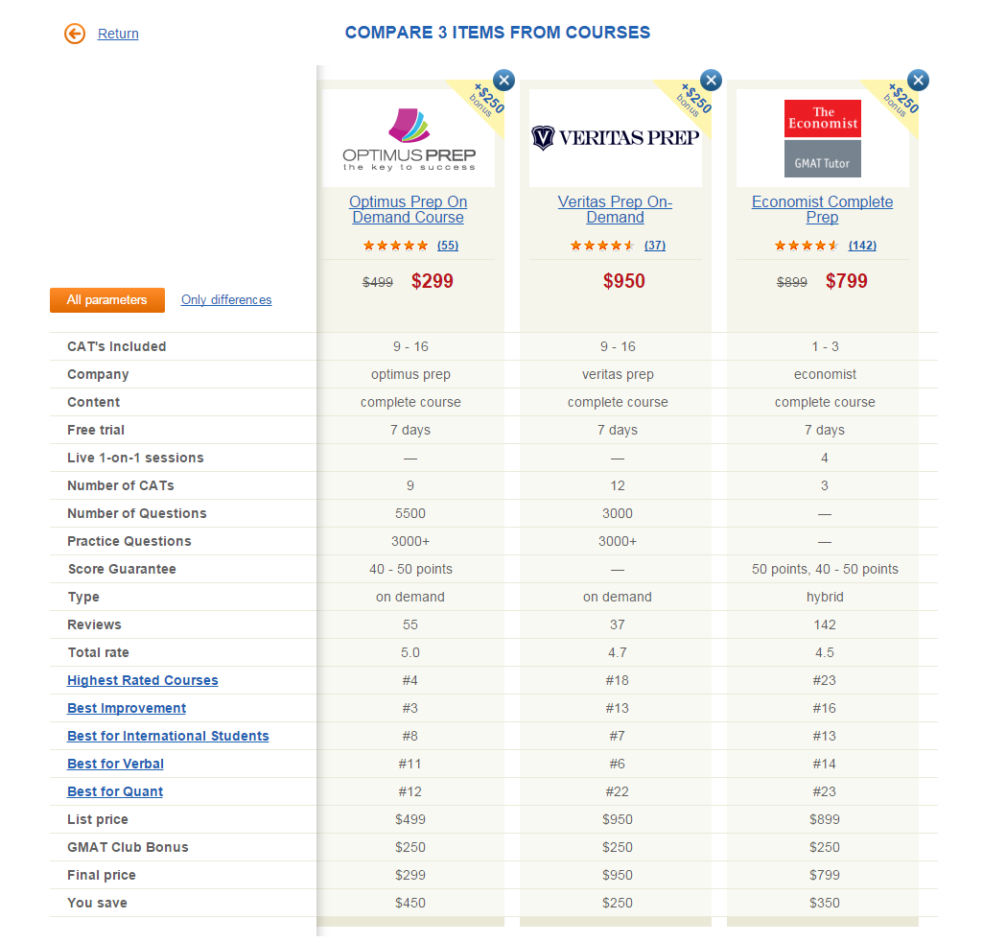Open Veritas Prep On-Demand link
Viewport: 983px width, 942px height.
pos(615,209)
